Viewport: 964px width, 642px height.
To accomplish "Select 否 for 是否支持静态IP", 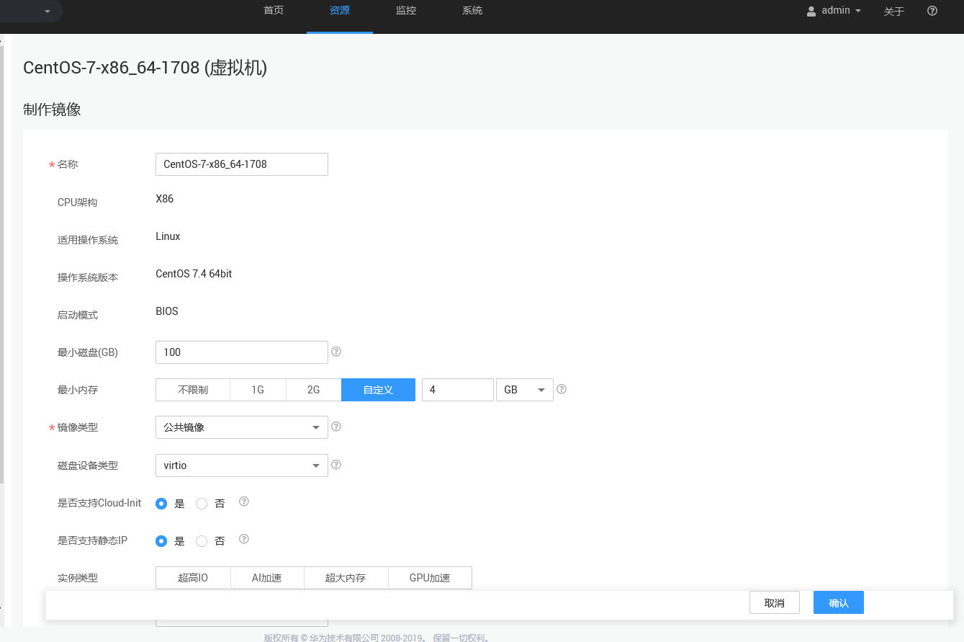I will [202, 541].
